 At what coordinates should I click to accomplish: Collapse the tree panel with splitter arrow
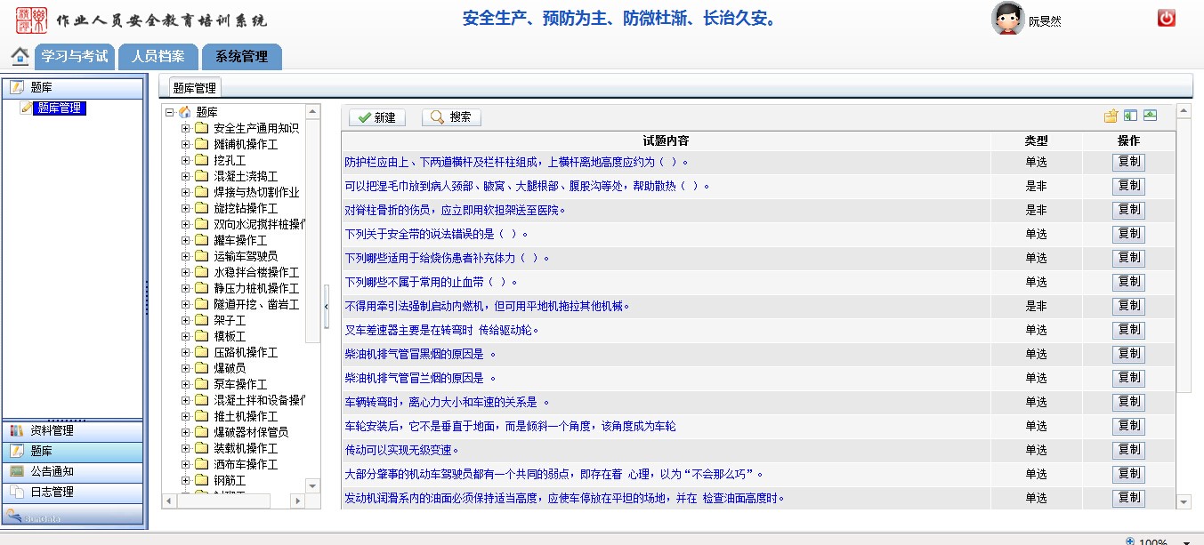point(327,305)
